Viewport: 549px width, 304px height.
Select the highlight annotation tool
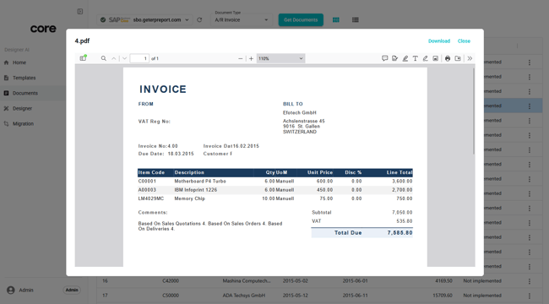tap(405, 58)
